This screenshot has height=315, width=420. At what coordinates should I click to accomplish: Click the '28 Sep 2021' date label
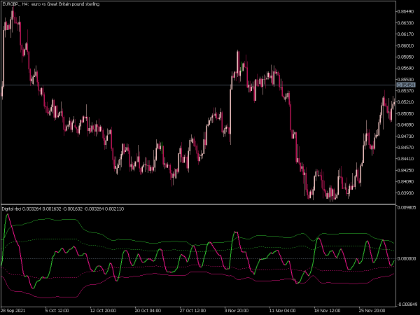pyautogui.click(x=13, y=311)
